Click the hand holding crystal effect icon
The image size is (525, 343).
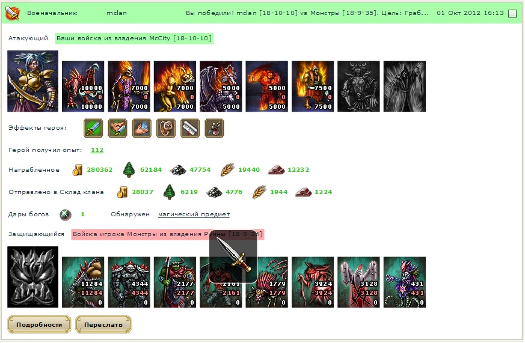[x=142, y=128]
